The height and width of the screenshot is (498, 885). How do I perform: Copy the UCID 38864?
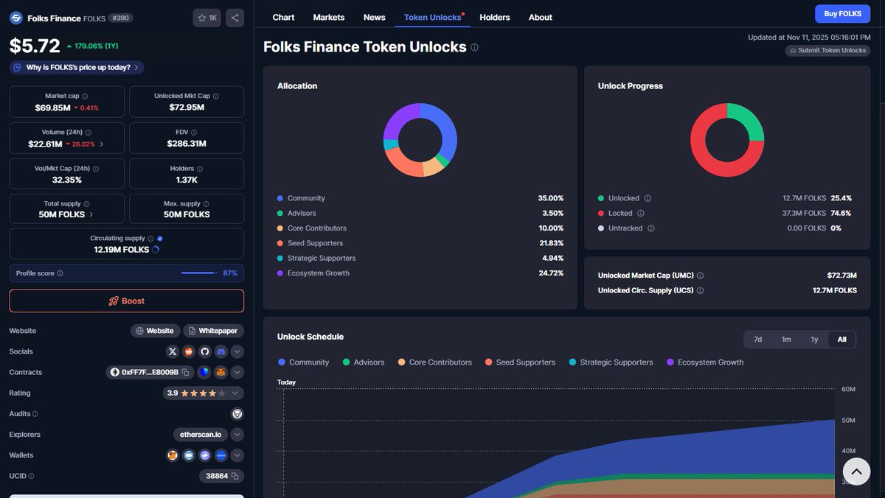235,476
